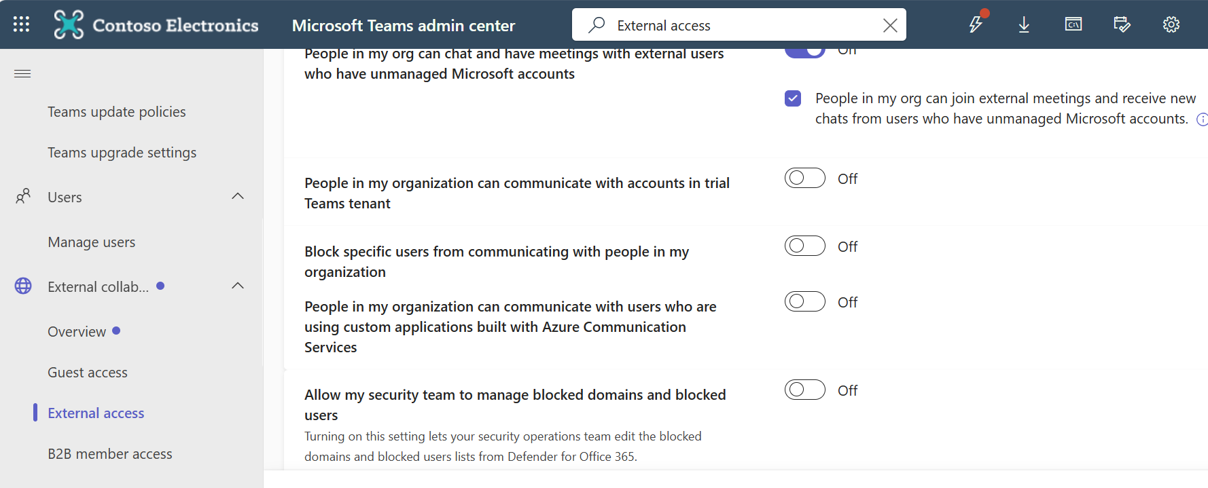The width and height of the screenshot is (1208, 488).
Task: Open the Overview page
Action: tap(77, 332)
